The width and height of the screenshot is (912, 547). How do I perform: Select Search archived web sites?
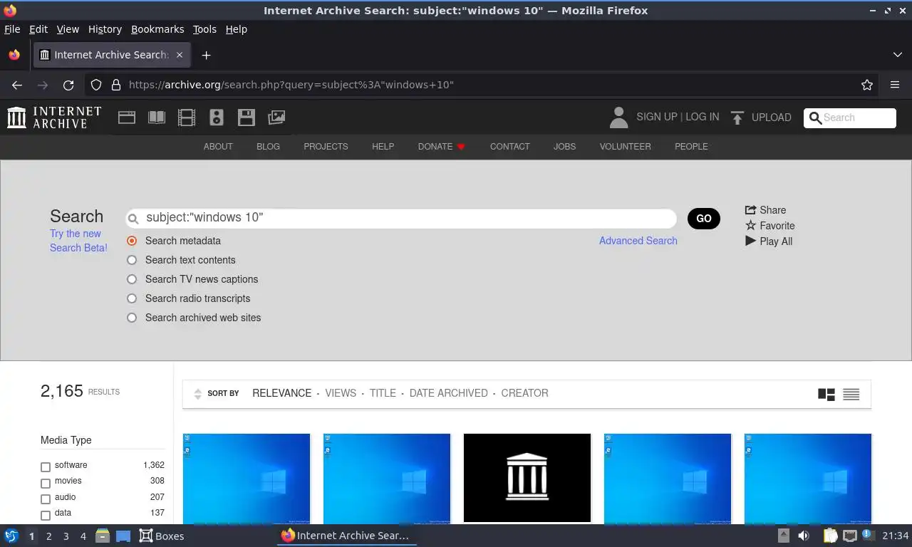click(132, 318)
